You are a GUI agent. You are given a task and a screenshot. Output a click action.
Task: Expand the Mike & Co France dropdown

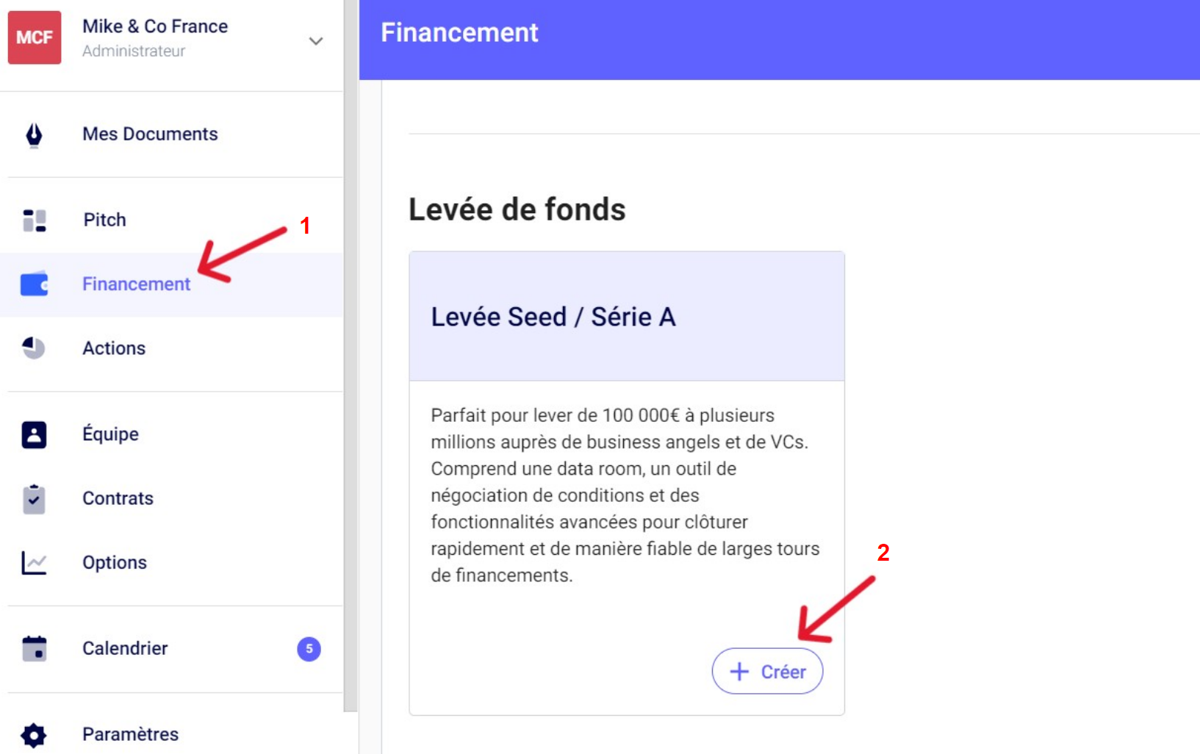click(316, 41)
